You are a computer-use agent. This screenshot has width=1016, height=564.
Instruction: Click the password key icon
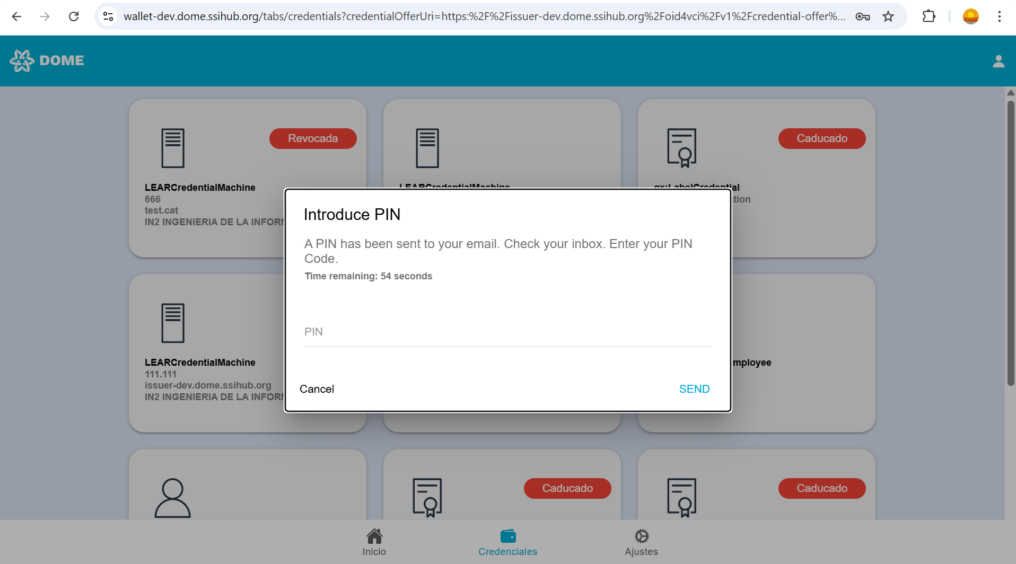click(x=863, y=16)
